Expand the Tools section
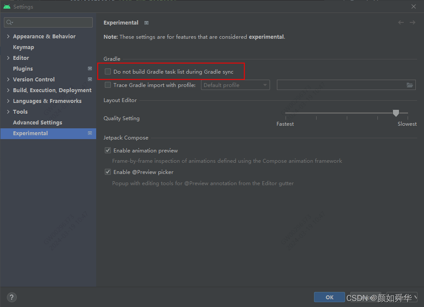This screenshot has width=424, height=307. click(x=7, y=112)
